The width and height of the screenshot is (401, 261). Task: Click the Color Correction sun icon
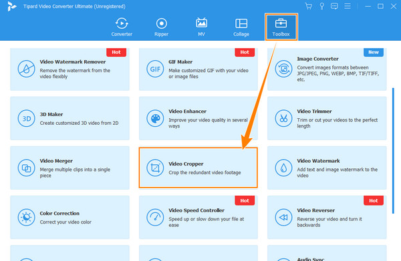[x=26, y=218]
